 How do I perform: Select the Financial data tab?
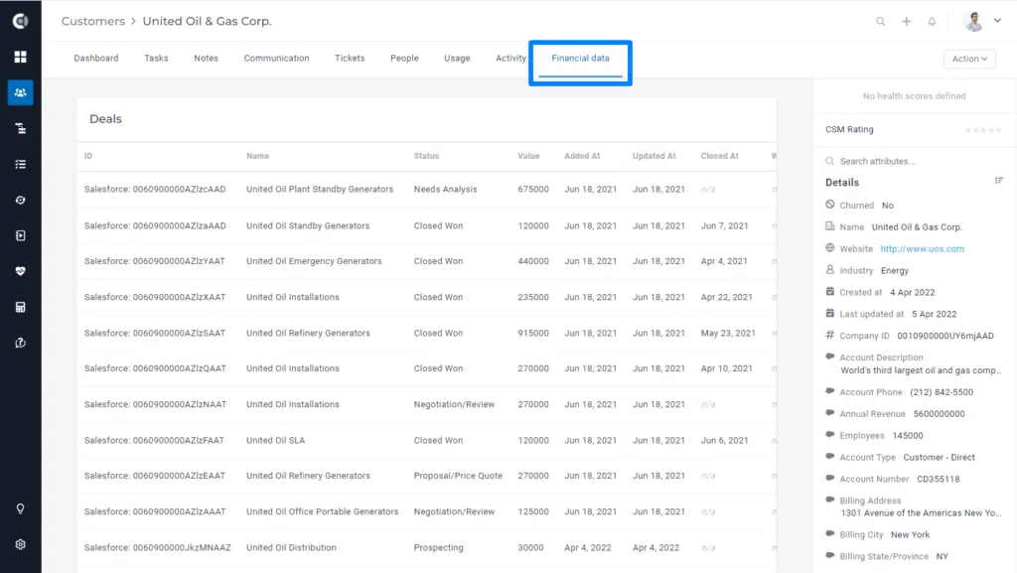(580, 59)
